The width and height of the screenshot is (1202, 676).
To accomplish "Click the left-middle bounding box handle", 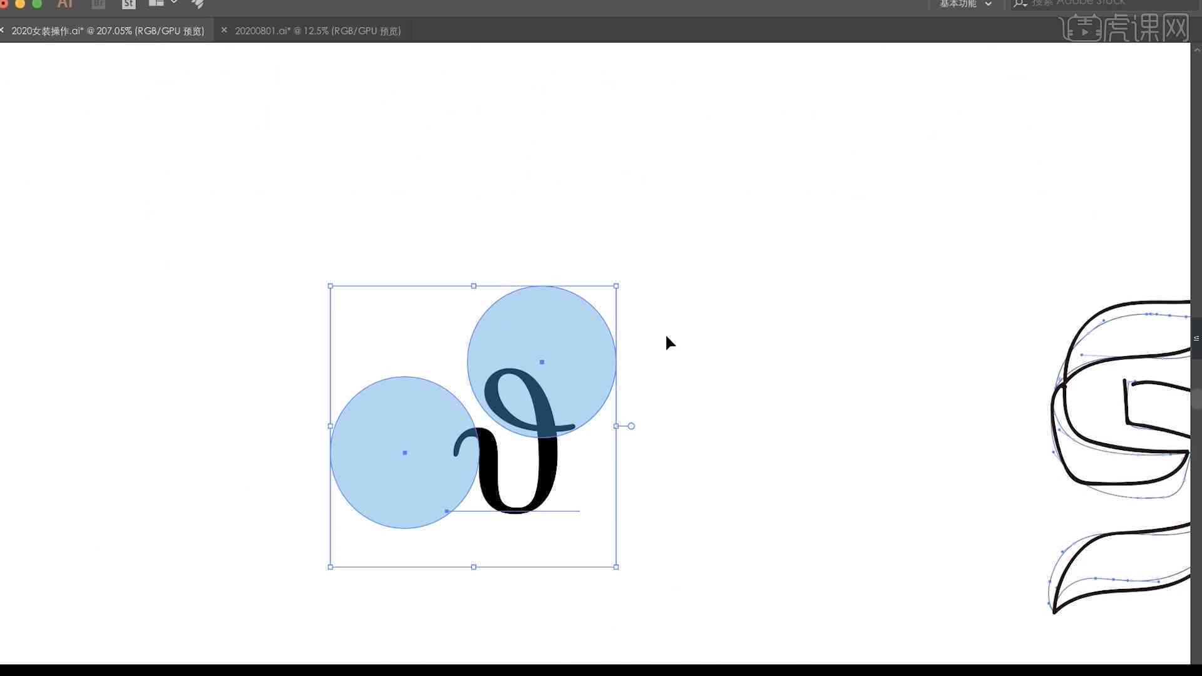I will tap(331, 426).
